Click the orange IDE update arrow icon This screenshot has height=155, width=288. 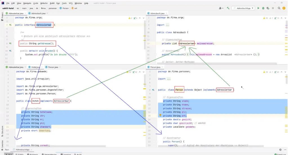coord(284,8)
